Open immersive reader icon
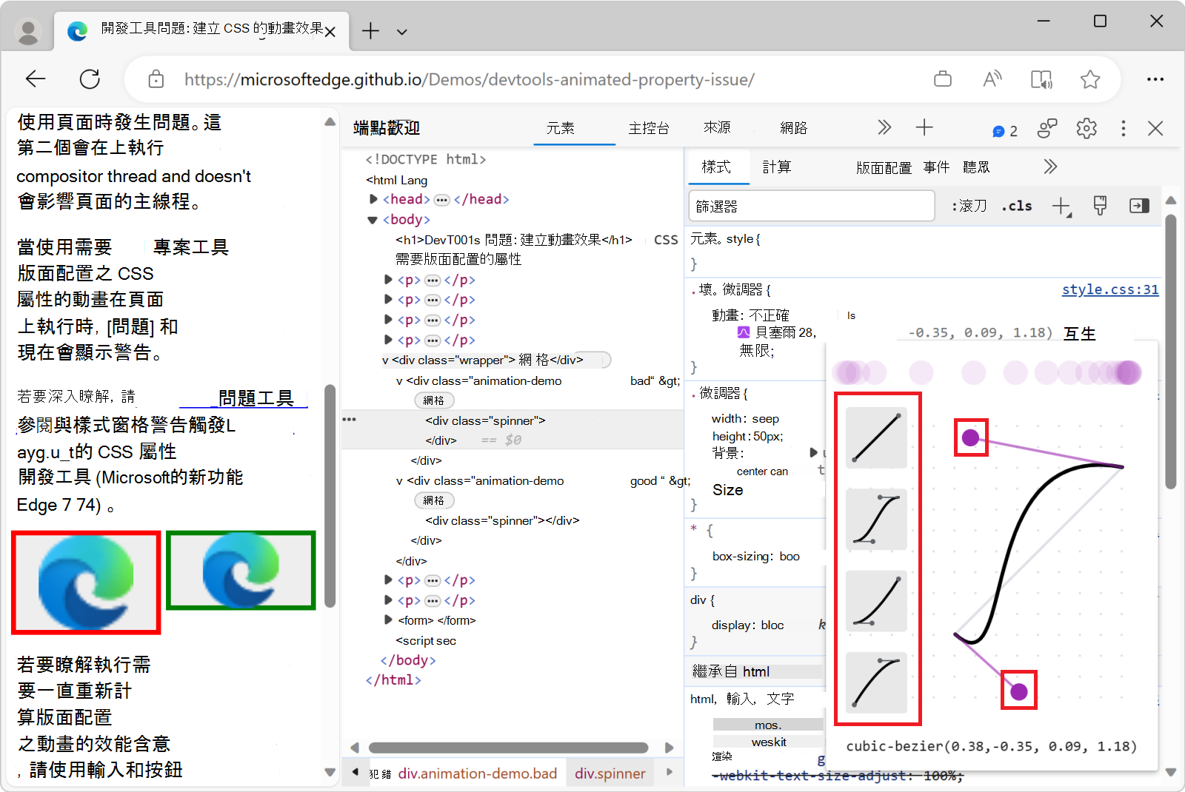This screenshot has width=1185, height=792. 1041,79
